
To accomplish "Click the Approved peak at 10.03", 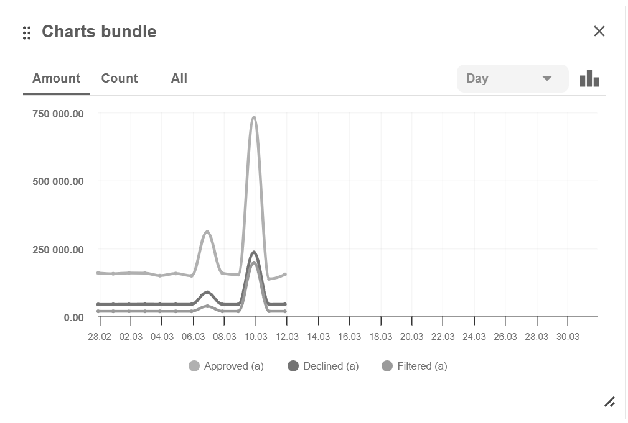I will click(x=254, y=117).
